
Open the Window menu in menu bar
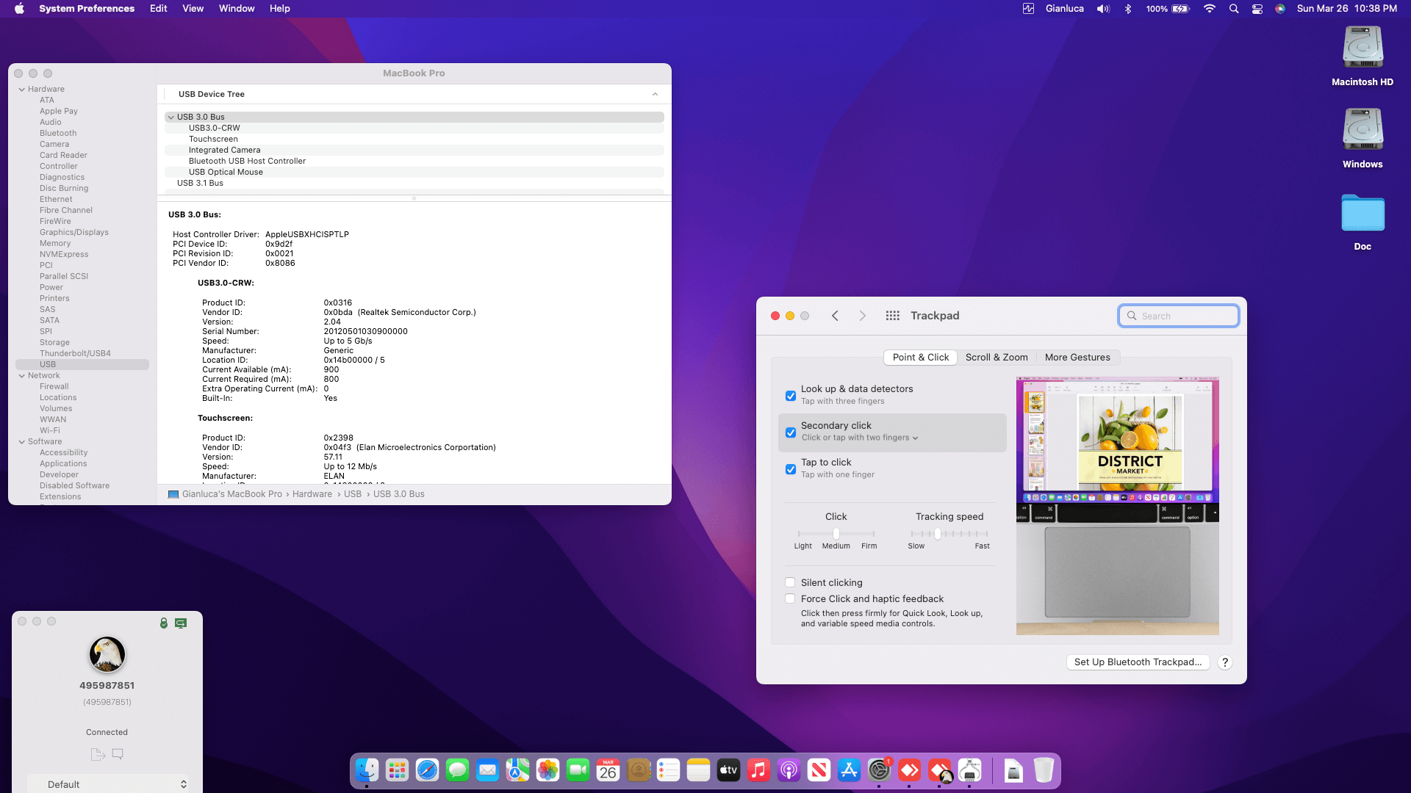coord(236,9)
